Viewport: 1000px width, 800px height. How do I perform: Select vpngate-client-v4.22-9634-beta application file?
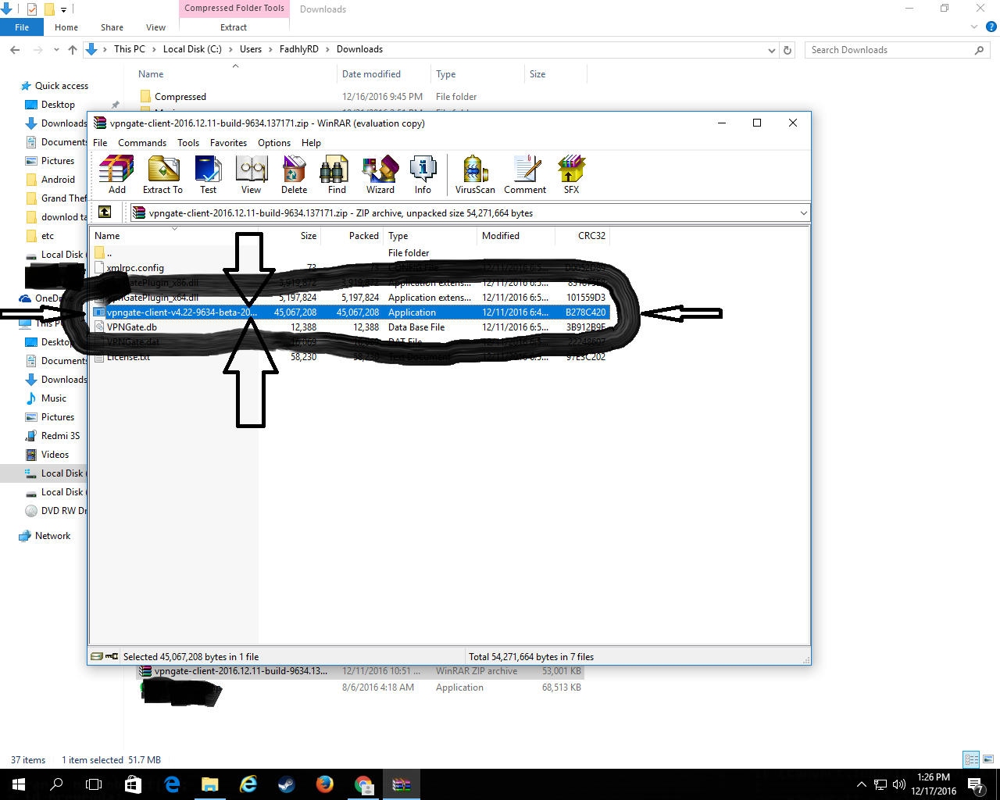[350, 312]
